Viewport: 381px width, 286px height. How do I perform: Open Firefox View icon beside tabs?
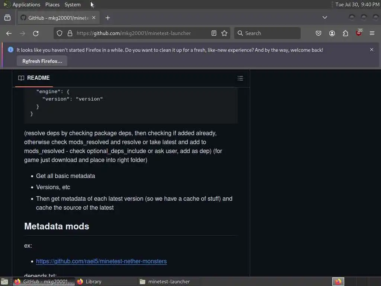coord(7,18)
